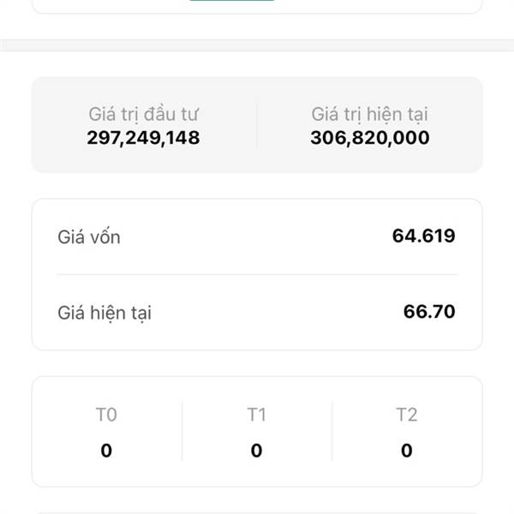Select the 64.619 cost price
514x514 pixels.
[x=423, y=236]
